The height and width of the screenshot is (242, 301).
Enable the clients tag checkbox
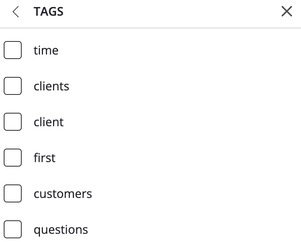click(x=13, y=86)
